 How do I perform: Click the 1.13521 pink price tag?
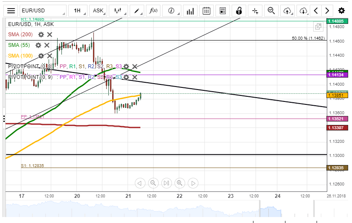click(337, 119)
